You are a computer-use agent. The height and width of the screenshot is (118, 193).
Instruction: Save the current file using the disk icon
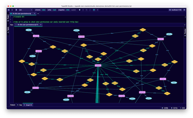tap(12, 10)
